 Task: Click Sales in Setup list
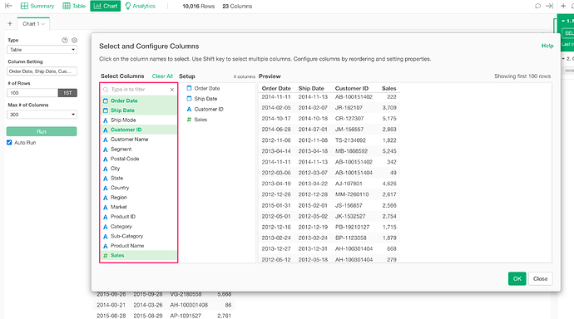pos(200,120)
